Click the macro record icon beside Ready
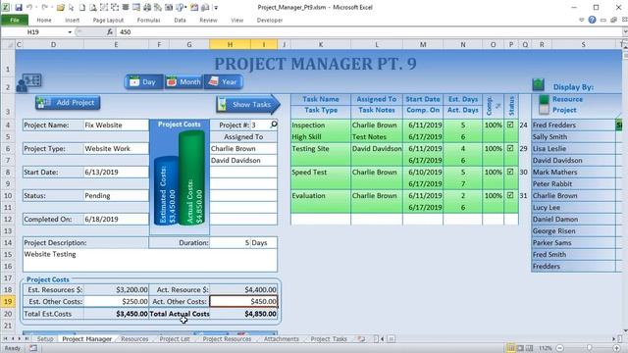This screenshot has height=353, width=628. click(x=32, y=348)
